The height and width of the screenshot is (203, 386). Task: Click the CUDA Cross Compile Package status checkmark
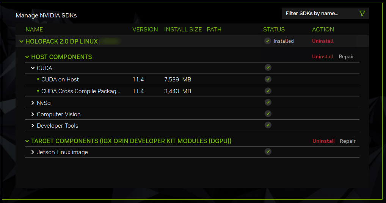click(268, 91)
